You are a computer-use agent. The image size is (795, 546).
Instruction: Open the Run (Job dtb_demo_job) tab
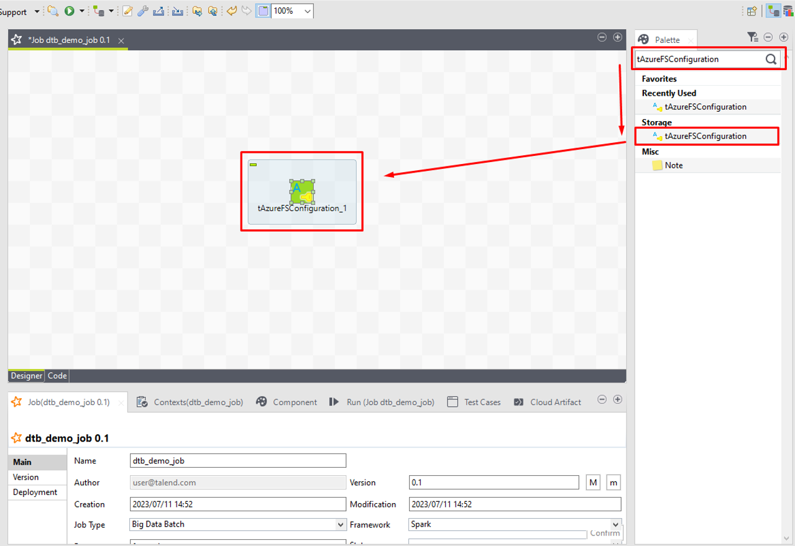(x=382, y=402)
